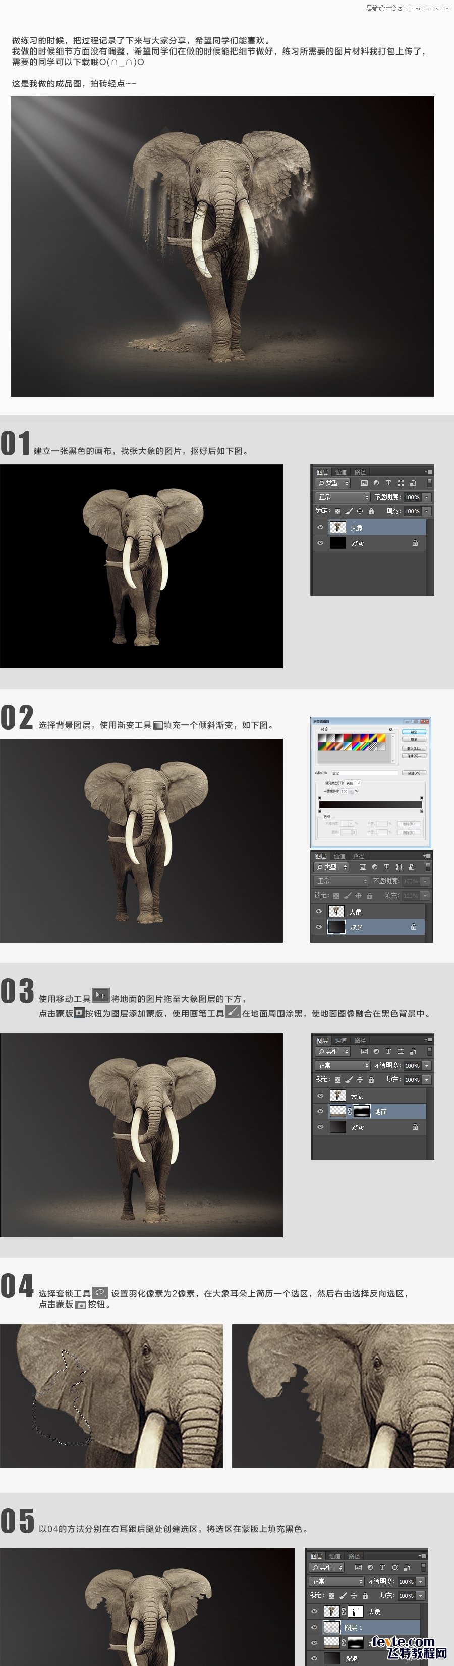Image resolution: width=454 pixels, height=1666 pixels.
Task: Click pixel layer filter icon in step 01 panel
Action: click(x=364, y=483)
